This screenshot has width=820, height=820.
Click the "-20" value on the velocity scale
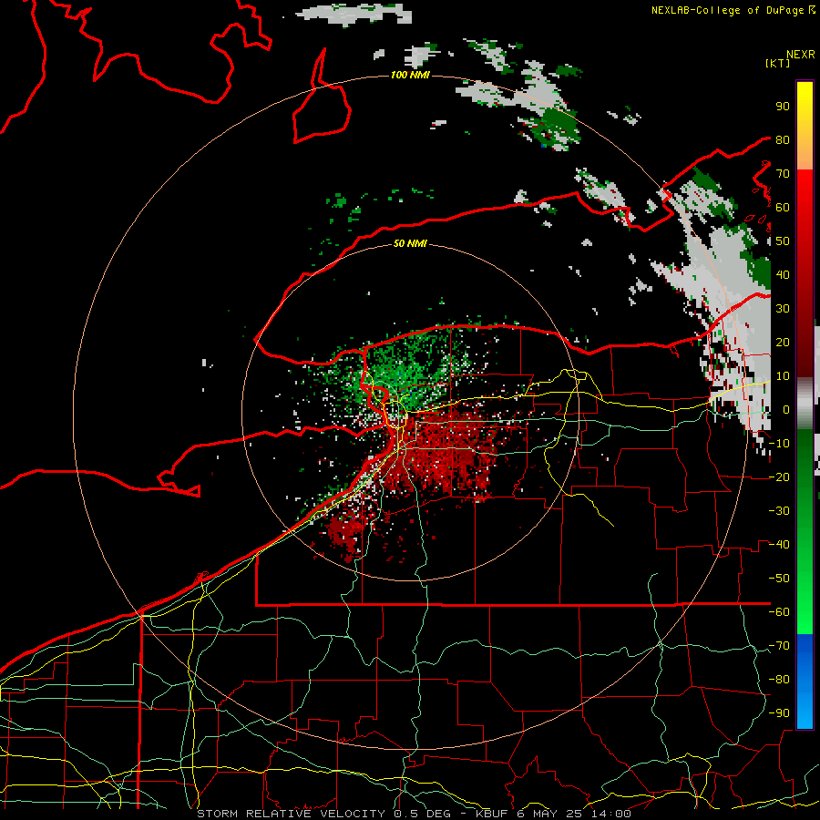[x=779, y=477]
